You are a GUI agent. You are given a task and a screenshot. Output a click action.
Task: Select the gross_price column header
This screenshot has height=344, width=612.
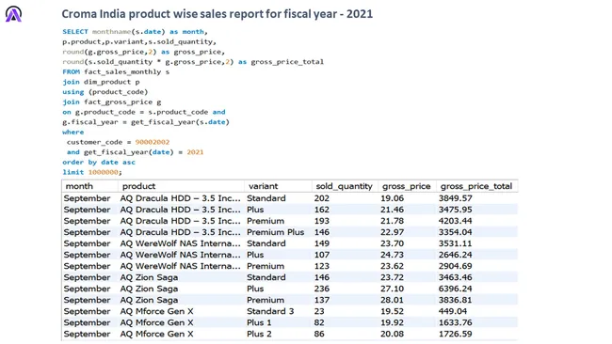pyautogui.click(x=406, y=186)
